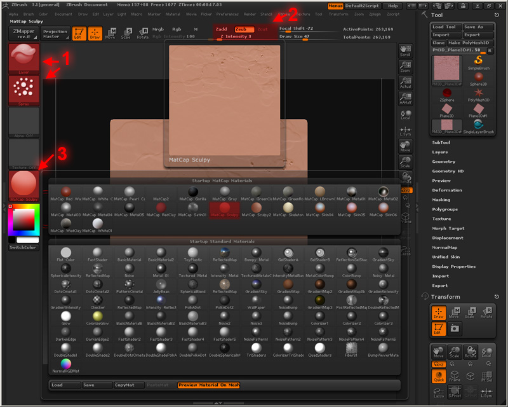Open the Layer brush thumbnail on left shelf
508x407 pixels.
click(23, 59)
